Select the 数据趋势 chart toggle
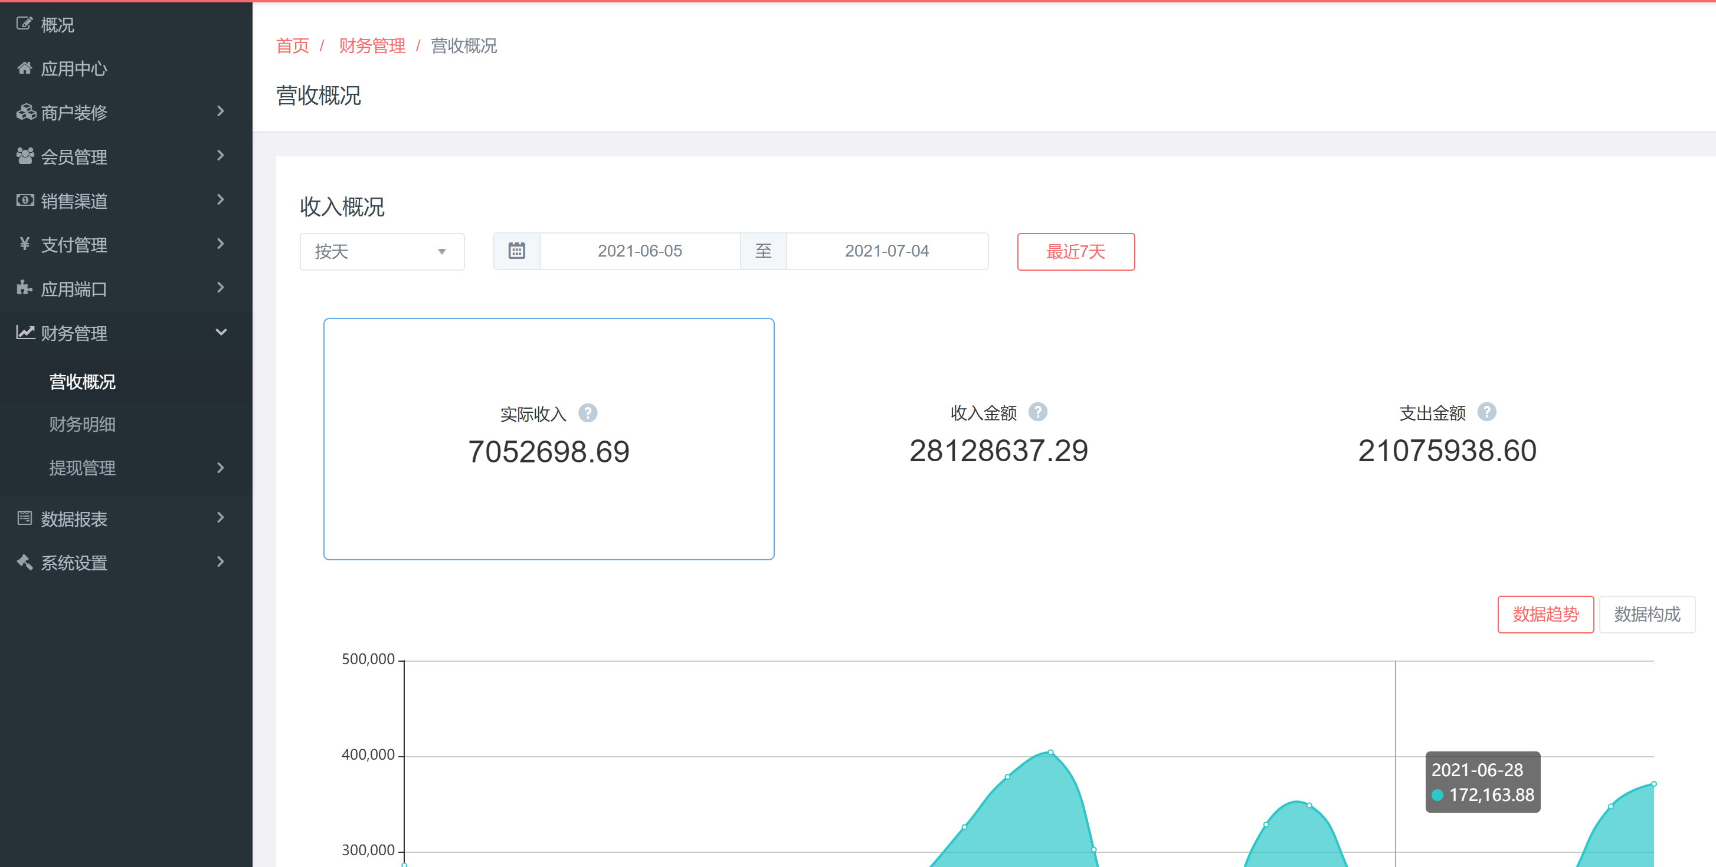Viewport: 1716px width, 867px height. coord(1545,614)
